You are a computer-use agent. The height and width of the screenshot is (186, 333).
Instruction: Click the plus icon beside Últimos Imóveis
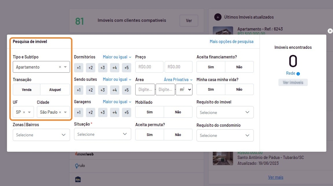218,17
